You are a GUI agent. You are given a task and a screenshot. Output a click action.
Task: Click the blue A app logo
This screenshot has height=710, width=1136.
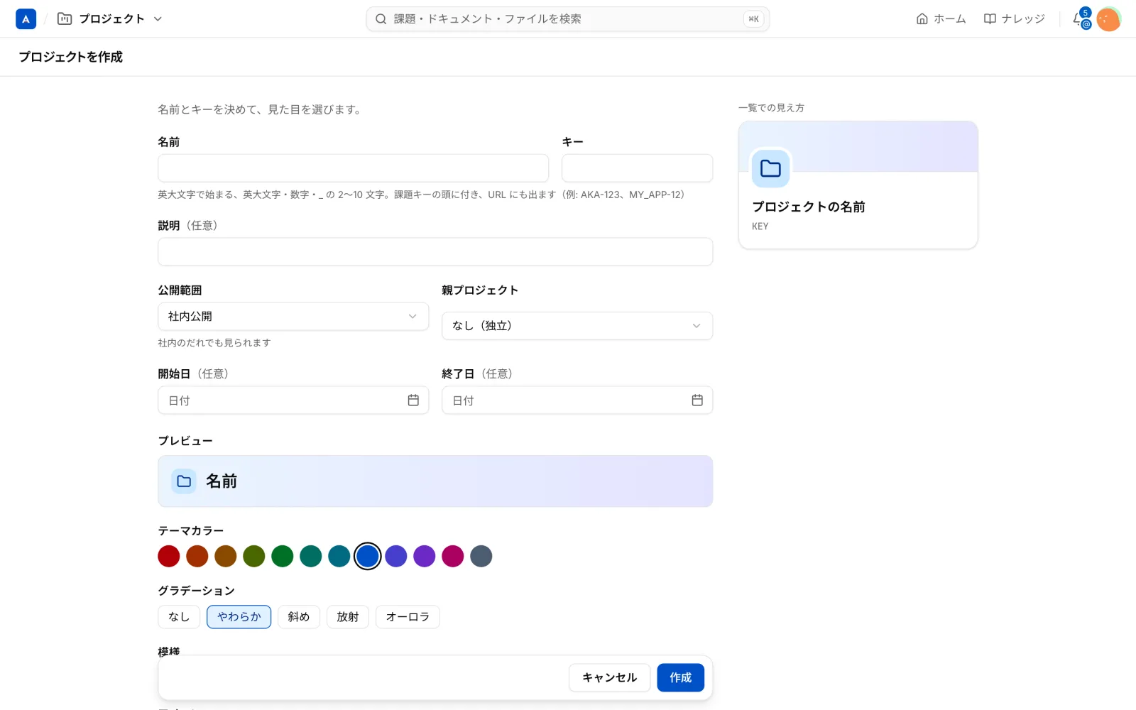(x=26, y=19)
